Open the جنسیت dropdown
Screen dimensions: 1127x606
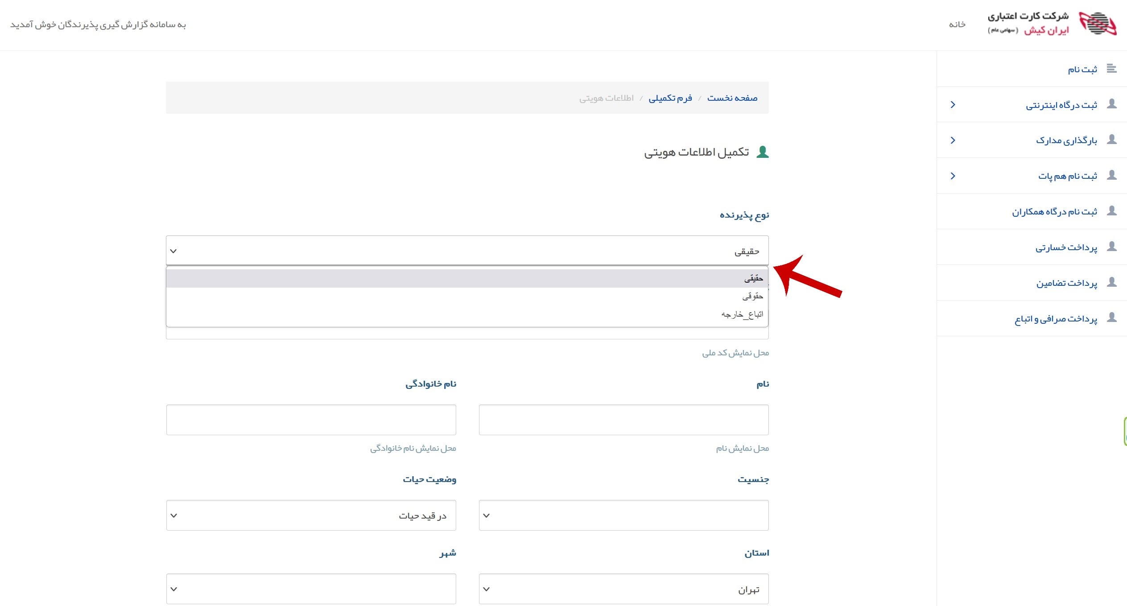(x=623, y=515)
